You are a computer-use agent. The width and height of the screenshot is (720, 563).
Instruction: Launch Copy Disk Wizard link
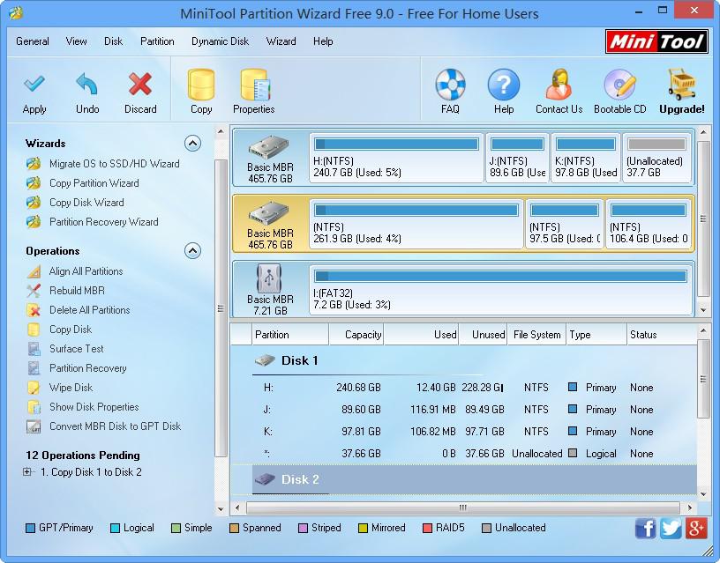[86, 203]
